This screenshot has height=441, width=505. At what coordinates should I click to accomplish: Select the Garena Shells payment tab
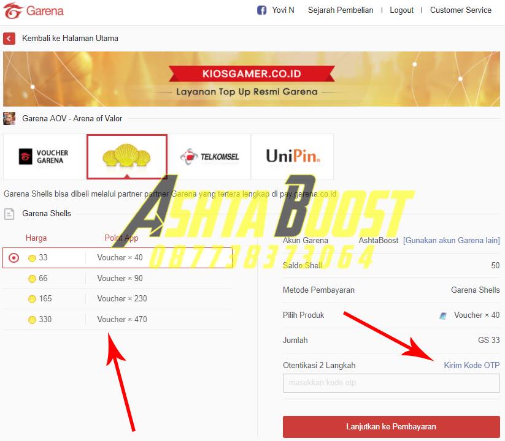click(x=127, y=157)
